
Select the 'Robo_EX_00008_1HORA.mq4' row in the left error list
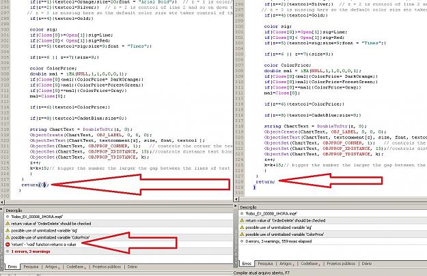pos(118,217)
